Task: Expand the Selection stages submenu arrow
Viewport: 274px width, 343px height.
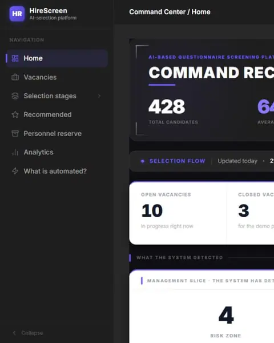Action: pyautogui.click(x=99, y=96)
